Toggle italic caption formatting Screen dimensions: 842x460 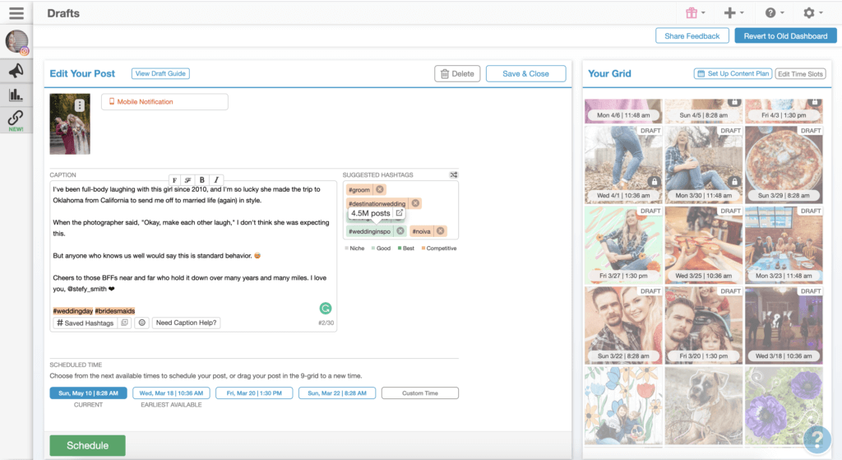(x=216, y=180)
